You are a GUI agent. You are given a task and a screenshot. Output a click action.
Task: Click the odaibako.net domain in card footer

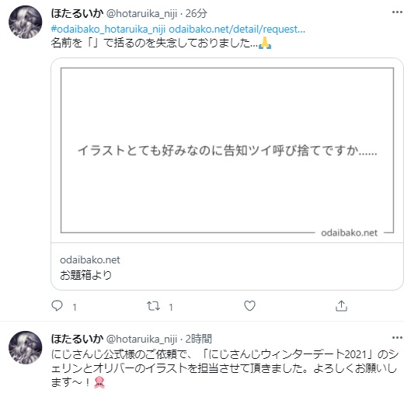[90, 259]
